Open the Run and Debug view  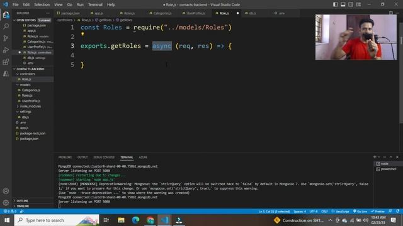tap(6, 50)
